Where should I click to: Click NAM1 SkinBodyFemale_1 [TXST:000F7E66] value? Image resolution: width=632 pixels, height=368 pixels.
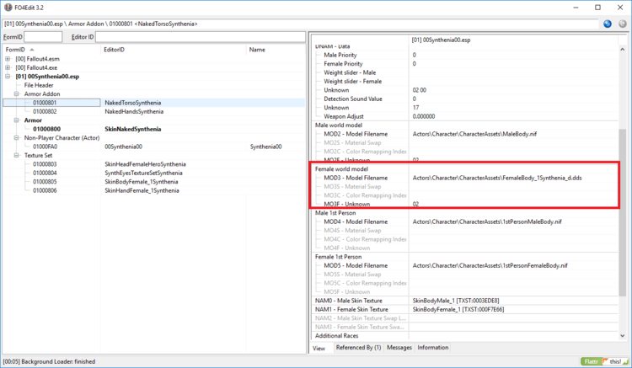point(458,310)
